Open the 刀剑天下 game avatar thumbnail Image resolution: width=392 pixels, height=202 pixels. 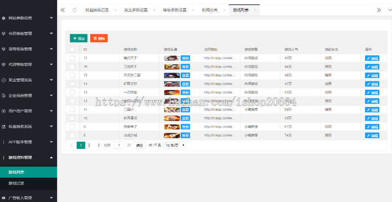(x=172, y=66)
